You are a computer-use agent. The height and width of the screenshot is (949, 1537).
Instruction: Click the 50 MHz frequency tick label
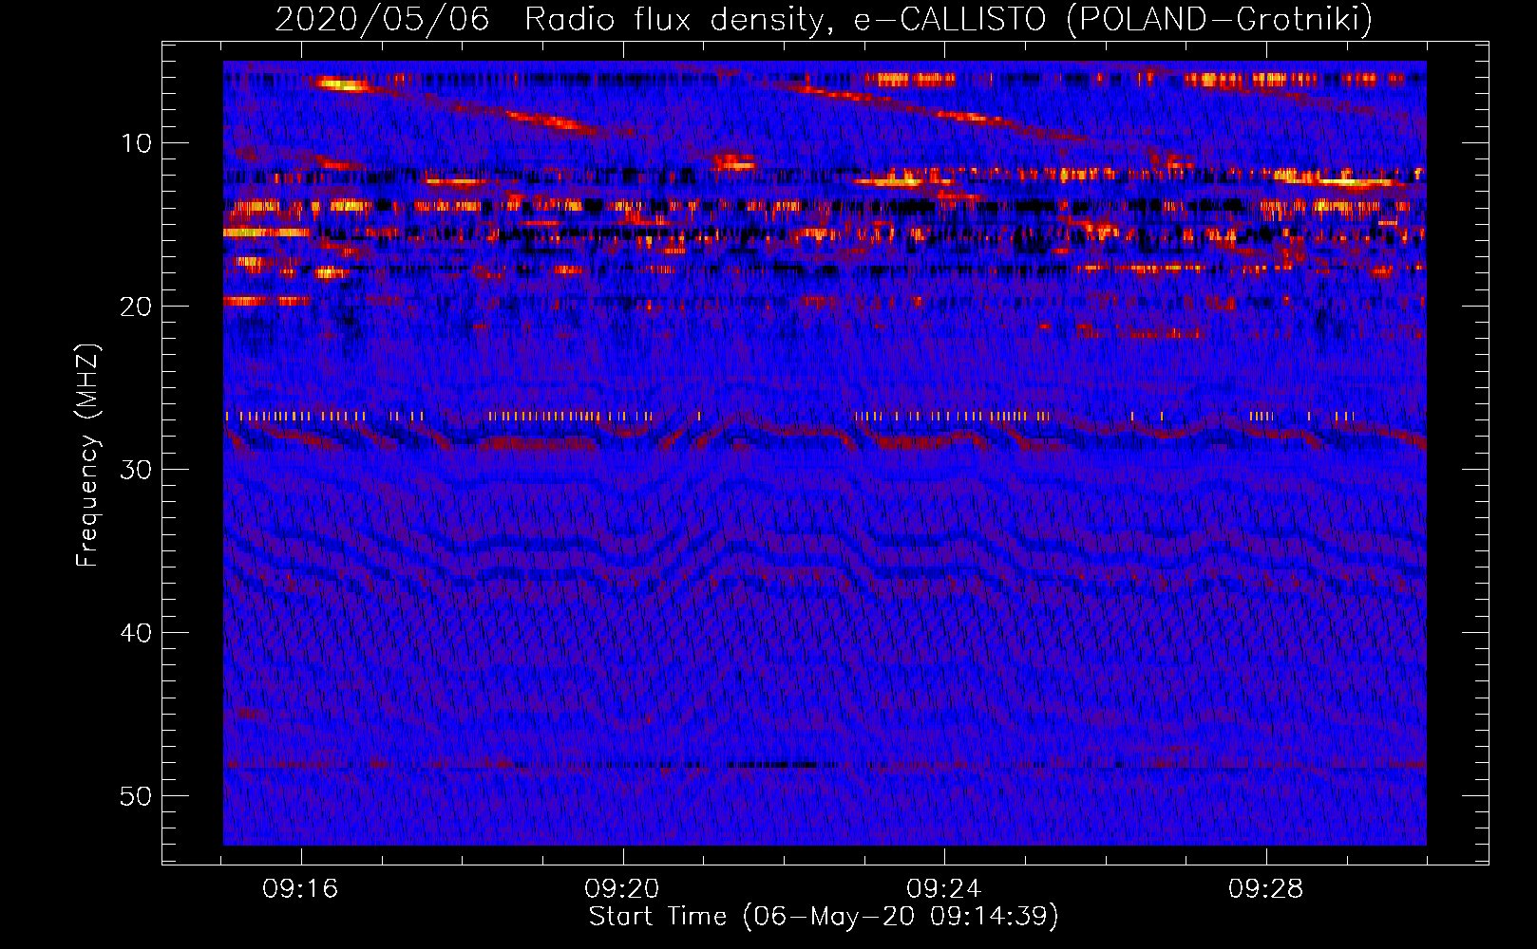136,796
